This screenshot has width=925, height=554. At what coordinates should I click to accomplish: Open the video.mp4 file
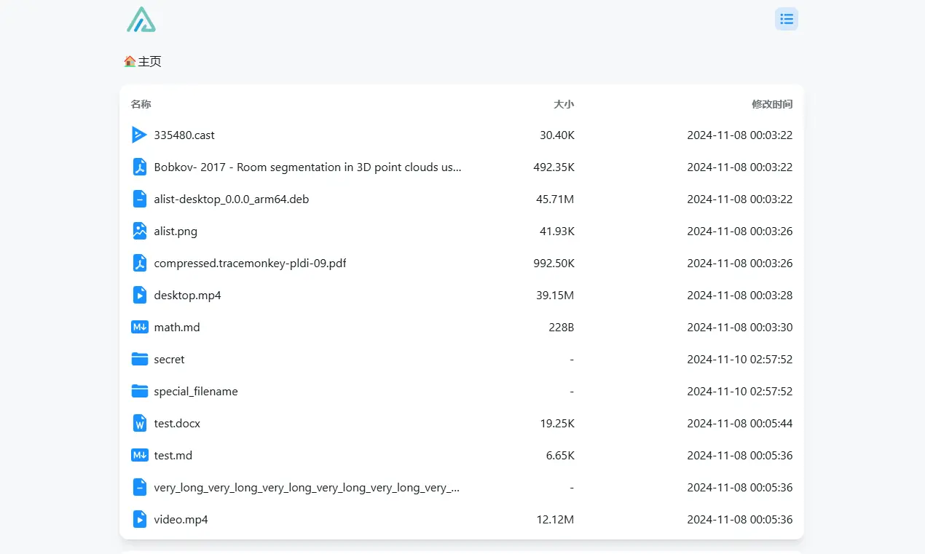pyautogui.click(x=181, y=519)
